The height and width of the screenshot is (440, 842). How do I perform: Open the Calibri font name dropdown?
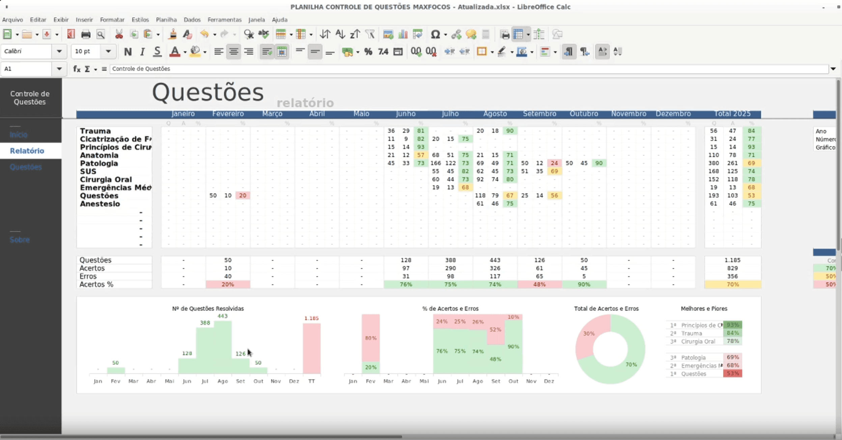click(x=59, y=52)
